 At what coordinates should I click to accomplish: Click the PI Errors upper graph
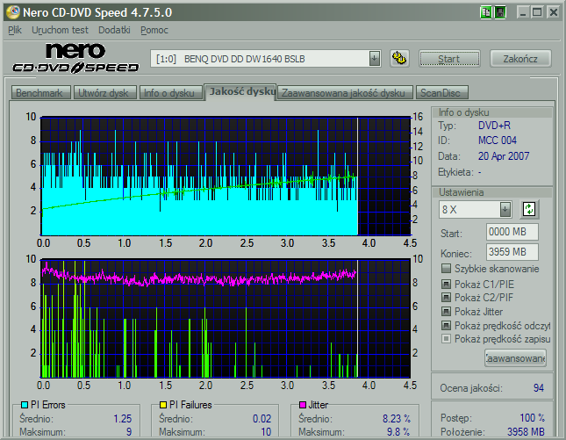point(226,177)
